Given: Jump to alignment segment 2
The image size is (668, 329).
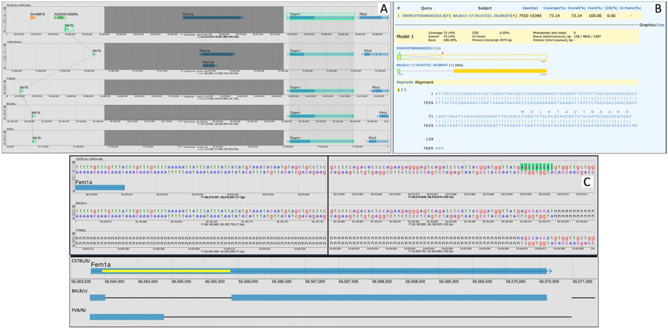Looking at the screenshot, I should (402, 89).
